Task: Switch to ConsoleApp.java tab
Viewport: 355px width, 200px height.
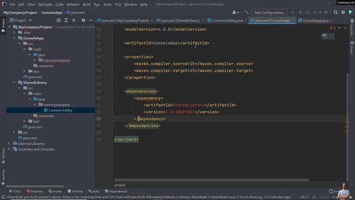Action: click(x=316, y=21)
